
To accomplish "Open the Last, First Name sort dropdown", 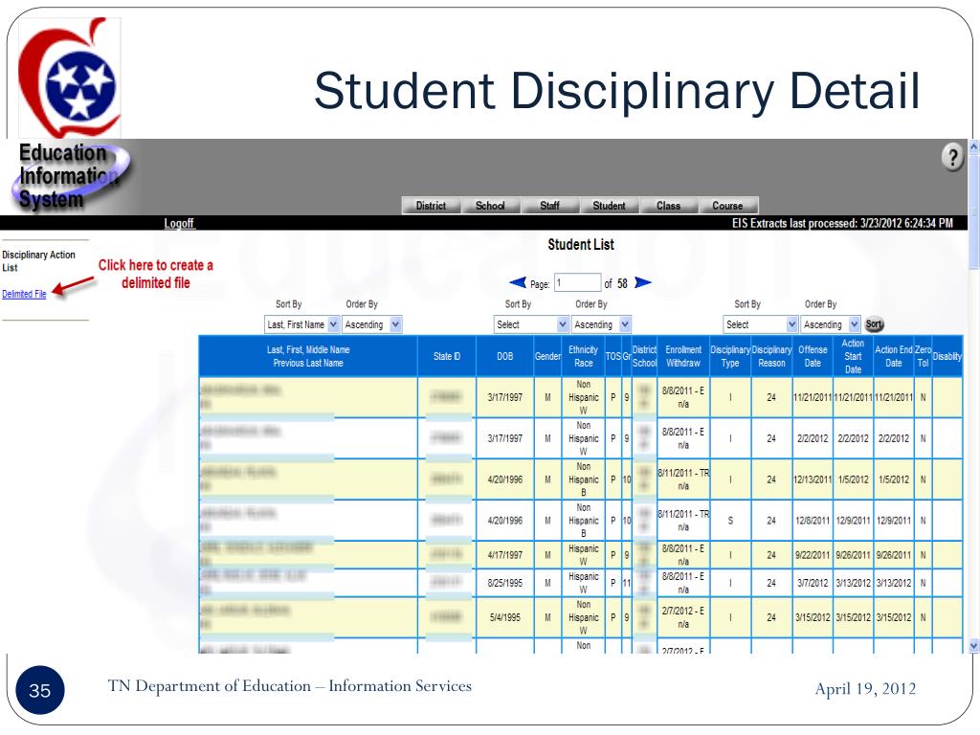I will click(x=301, y=324).
